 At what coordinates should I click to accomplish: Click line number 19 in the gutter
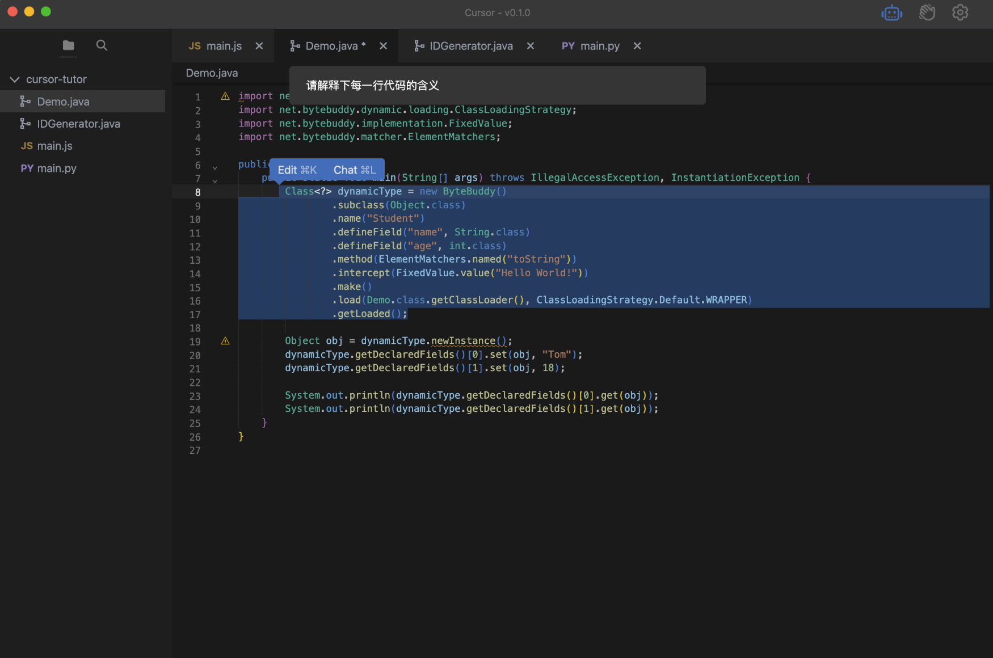tap(195, 341)
